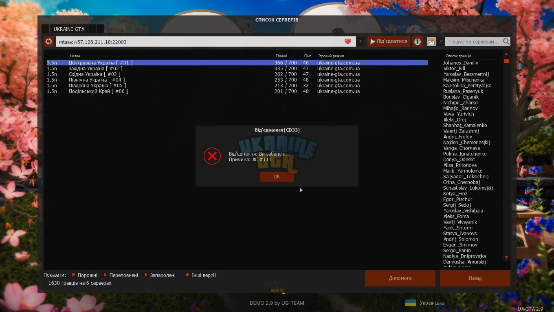Click player count 366 / 700
This screenshot has width=554, height=312.
coord(286,63)
